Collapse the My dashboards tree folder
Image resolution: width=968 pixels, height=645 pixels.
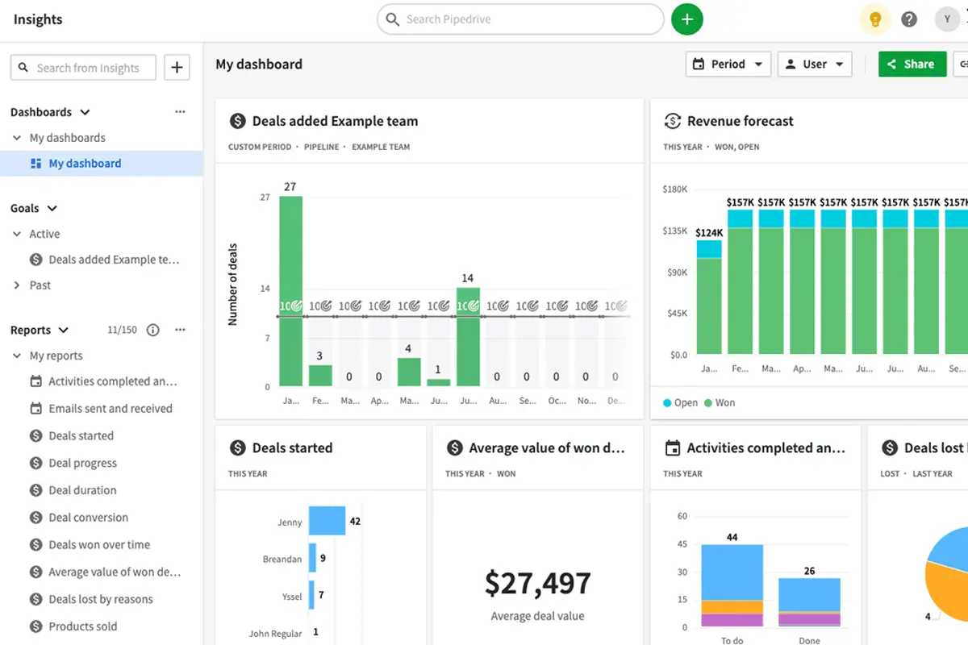17,138
